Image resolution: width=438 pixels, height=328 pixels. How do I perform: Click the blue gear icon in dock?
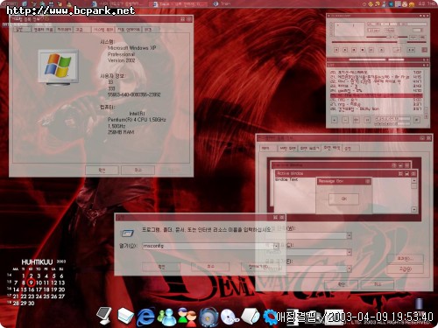[270, 317]
